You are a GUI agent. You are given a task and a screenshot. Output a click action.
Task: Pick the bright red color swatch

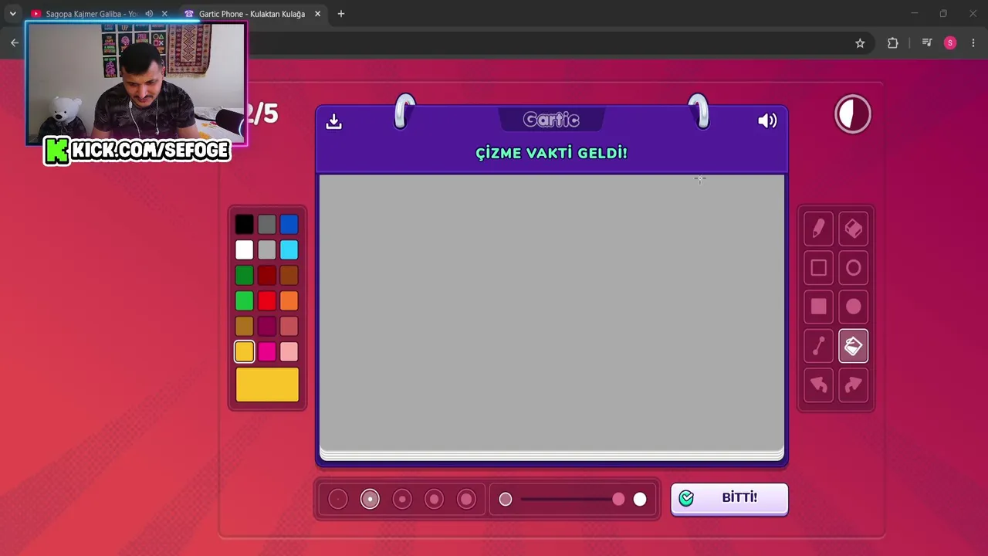[x=266, y=301]
